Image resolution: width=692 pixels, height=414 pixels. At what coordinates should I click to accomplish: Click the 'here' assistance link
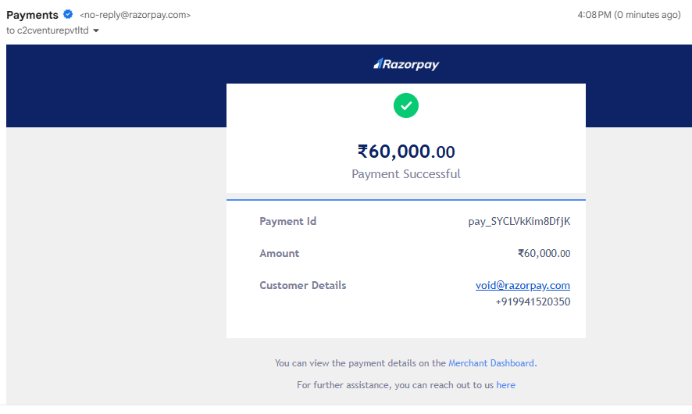click(505, 385)
